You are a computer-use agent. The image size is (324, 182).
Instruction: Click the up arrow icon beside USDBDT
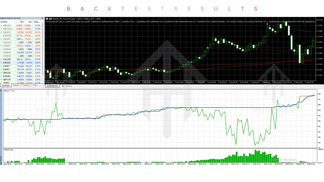(x=2, y=46)
